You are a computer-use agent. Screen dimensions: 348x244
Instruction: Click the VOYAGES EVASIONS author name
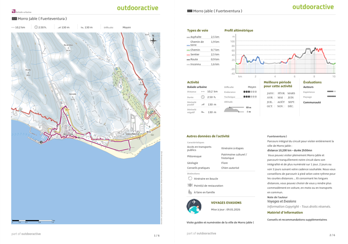pos(226,203)
